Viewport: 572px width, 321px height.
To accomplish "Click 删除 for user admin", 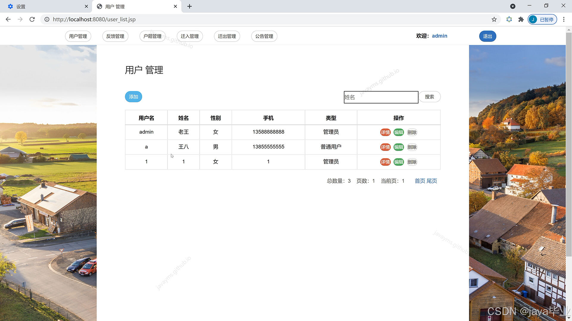I will tap(412, 132).
